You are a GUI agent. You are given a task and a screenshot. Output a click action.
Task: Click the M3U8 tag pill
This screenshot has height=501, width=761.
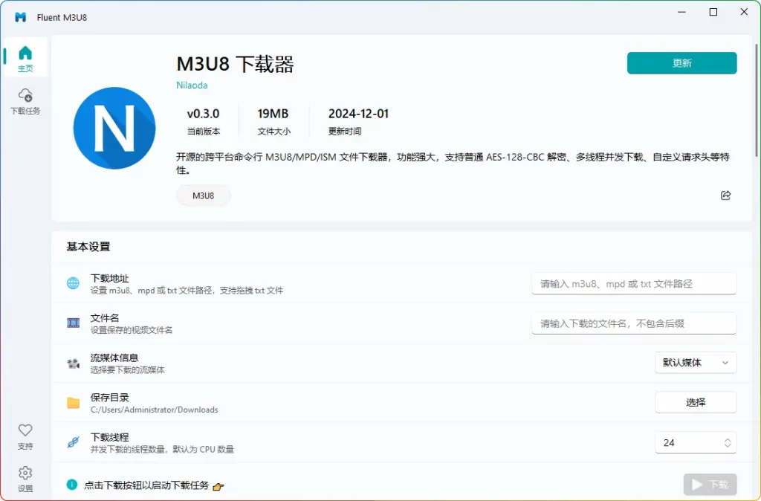point(203,195)
